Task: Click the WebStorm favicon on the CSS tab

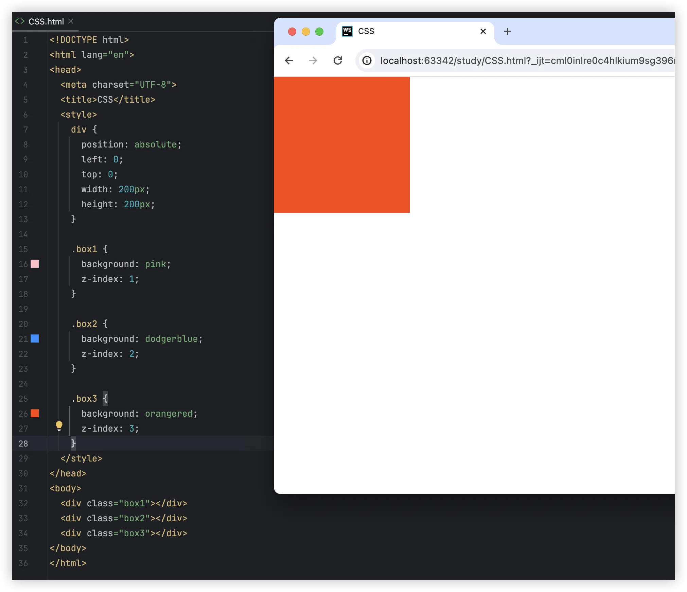Action: (x=347, y=31)
